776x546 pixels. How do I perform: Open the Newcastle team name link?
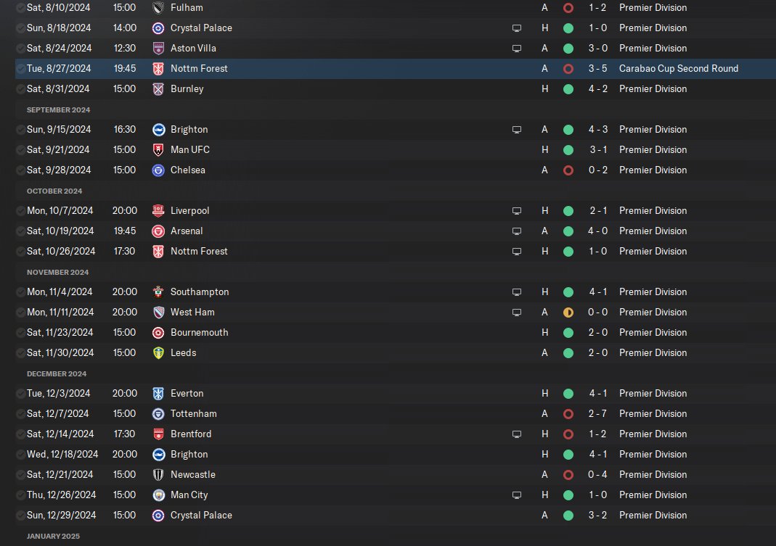tap(193, 475)
